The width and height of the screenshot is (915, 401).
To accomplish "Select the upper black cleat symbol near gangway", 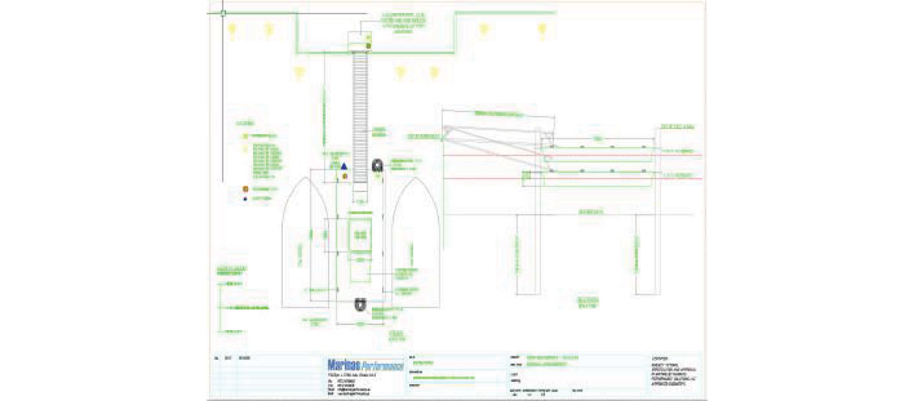I will (377, 165).
